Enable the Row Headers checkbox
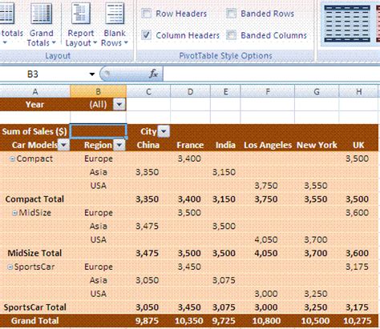 (146, 14)
